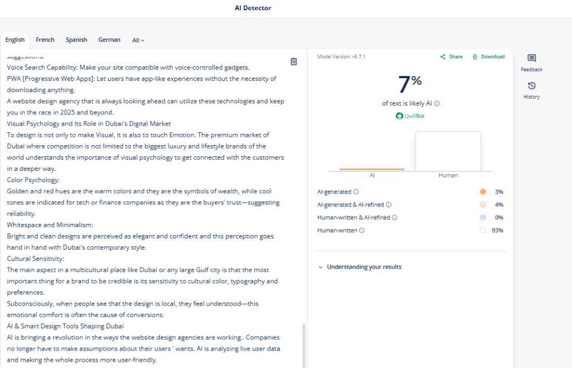Click the Human bar in the chart

(448, 151)
